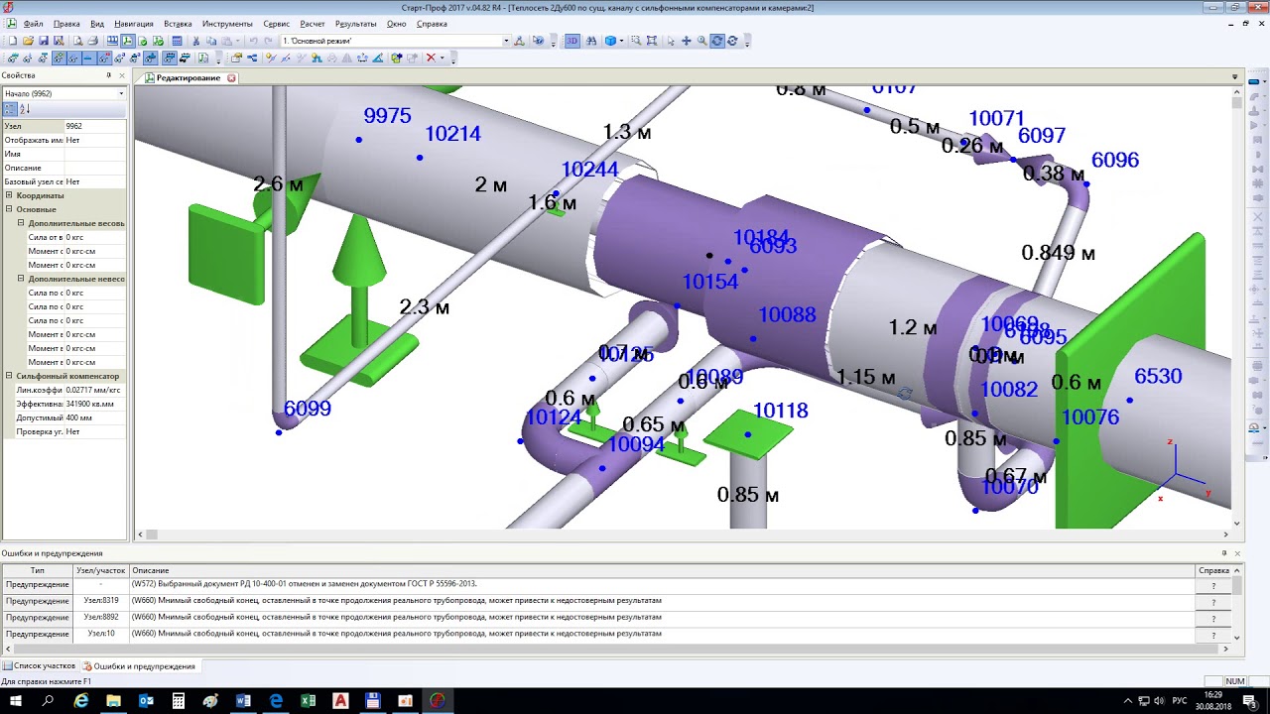Open help for the Узел:10 warning

(1212, 635)
